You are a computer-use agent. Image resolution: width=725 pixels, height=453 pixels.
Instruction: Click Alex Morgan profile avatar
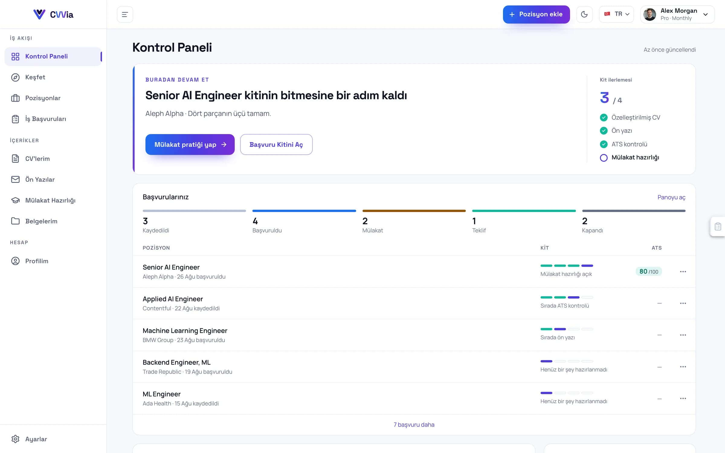pos(650,14)
